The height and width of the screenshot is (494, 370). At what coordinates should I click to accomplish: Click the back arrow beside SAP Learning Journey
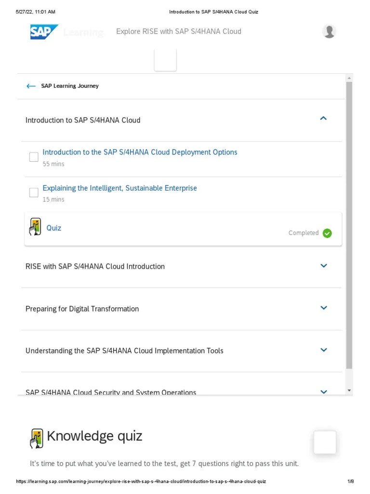(x=31, y=86)
